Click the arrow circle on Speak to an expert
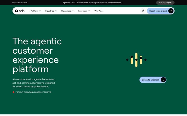This screenshot has width=187, height=116. click(171, 11)
